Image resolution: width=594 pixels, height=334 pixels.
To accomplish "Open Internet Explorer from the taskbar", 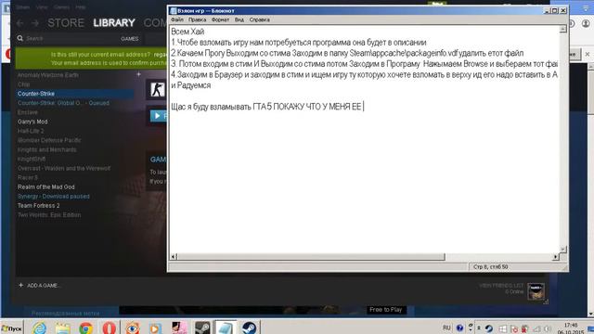I will click(x=39, y=328).
